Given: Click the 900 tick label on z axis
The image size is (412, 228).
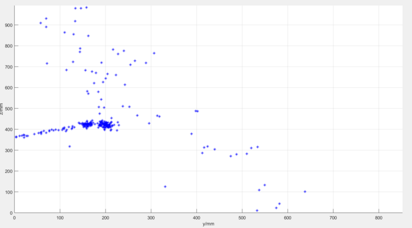Looking at the screenshot, I should [9, 25].
